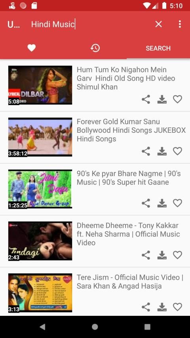Favorite Dheeme Dheeme Tony Kakkar video
Viewport: 190px width, 338px height.
click(x=177, y=255)
